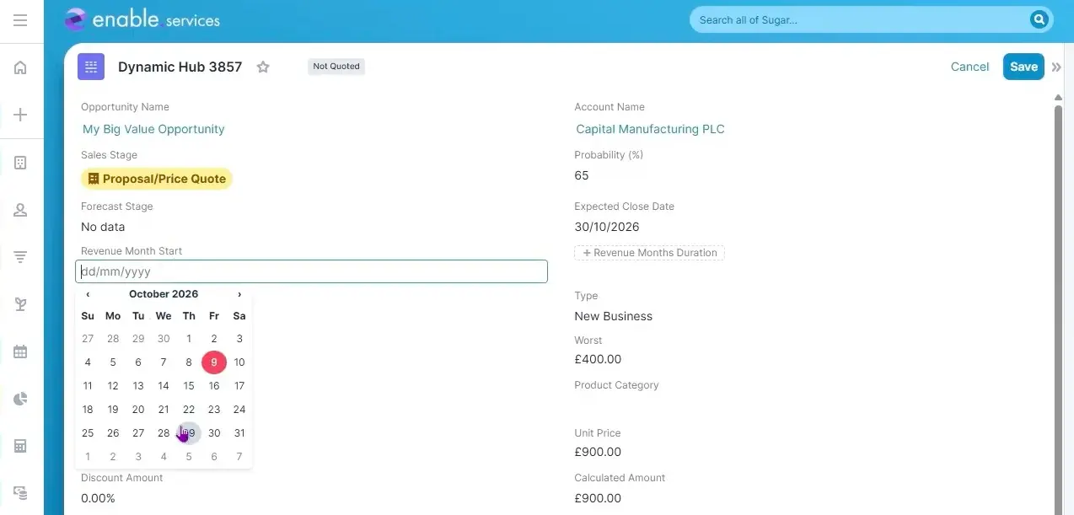The image size is (1074, 515).
Task: Click Search all of Sugar field
Action: [x=860, y=19]
